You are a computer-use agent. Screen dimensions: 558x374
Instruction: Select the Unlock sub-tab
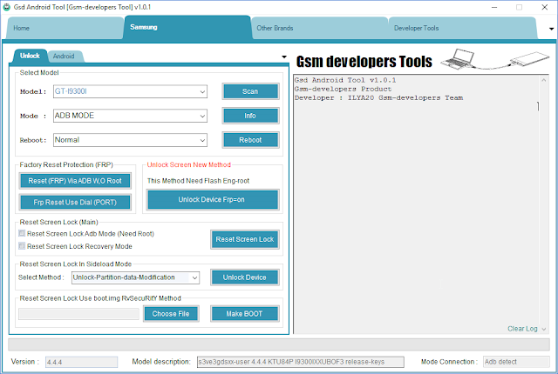pos(30,56)
